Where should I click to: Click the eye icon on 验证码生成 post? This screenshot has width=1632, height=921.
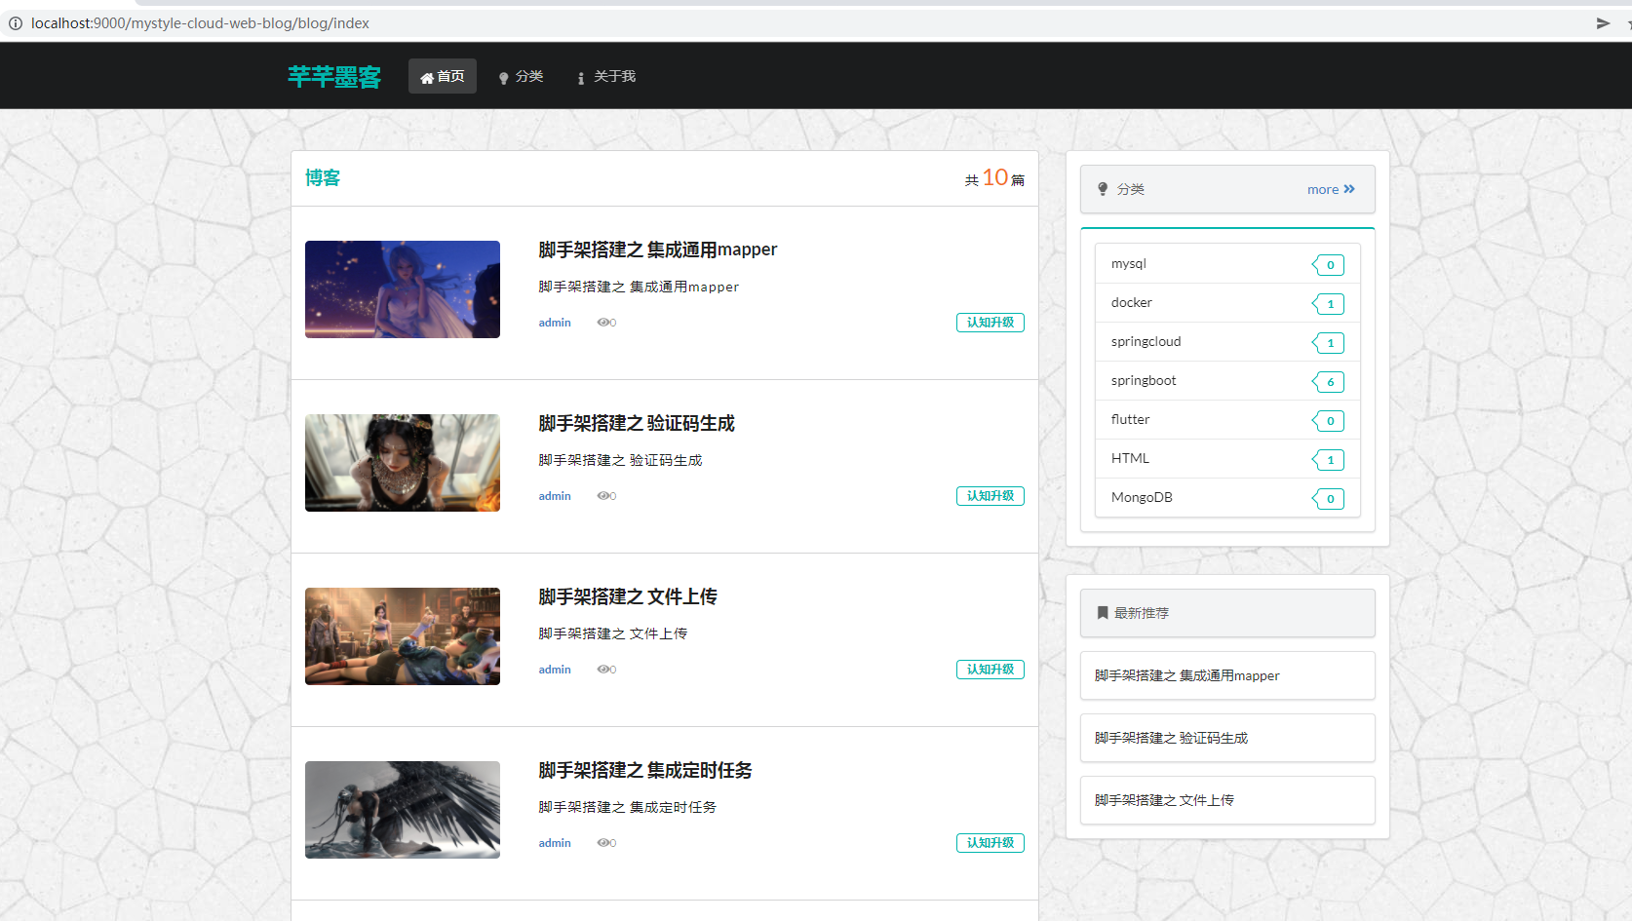click(603, 496)
